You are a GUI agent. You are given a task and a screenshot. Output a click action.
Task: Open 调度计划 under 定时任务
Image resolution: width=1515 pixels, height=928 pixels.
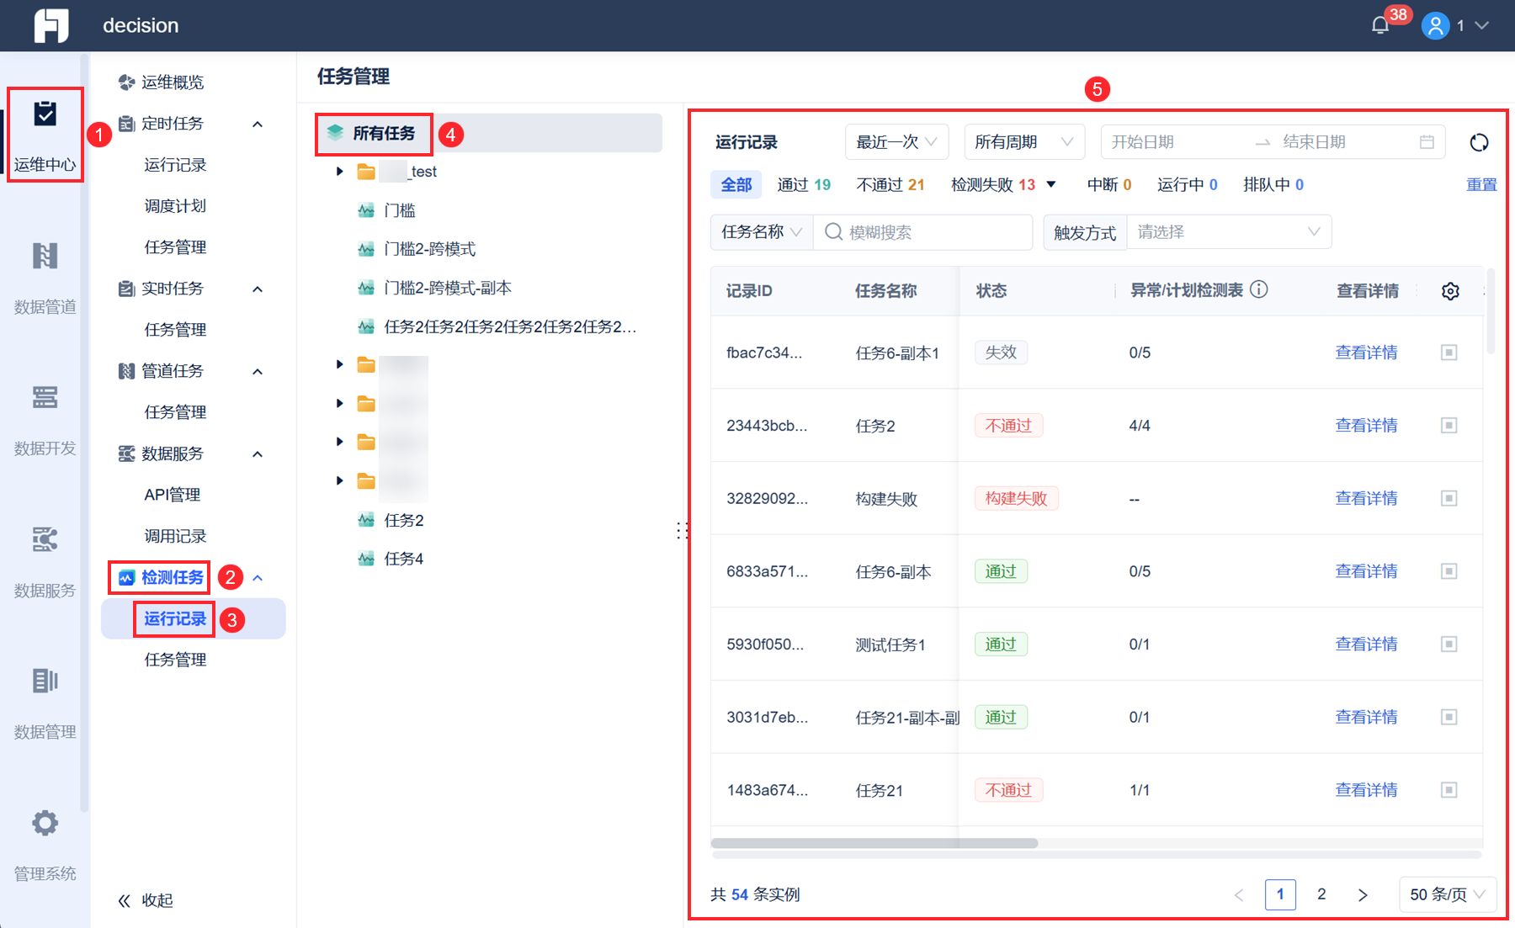click(x=175, y=206)
